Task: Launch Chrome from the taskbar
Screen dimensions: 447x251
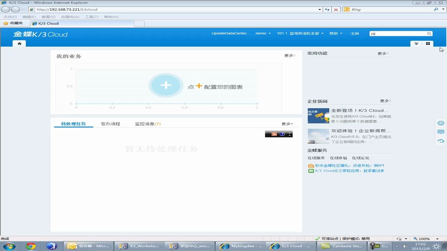Action: pos(31,246)
